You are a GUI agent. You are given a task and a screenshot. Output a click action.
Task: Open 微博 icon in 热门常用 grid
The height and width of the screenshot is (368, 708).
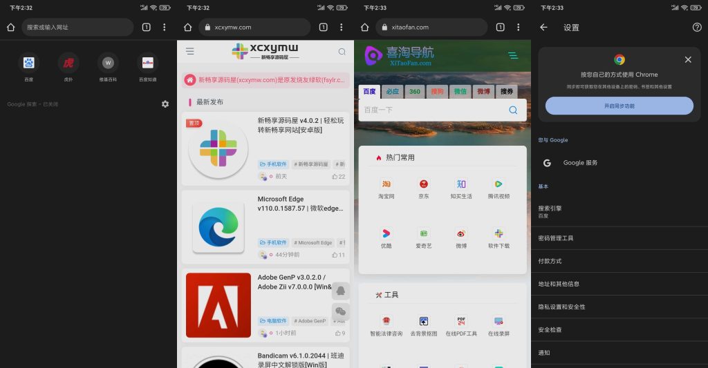461,239
